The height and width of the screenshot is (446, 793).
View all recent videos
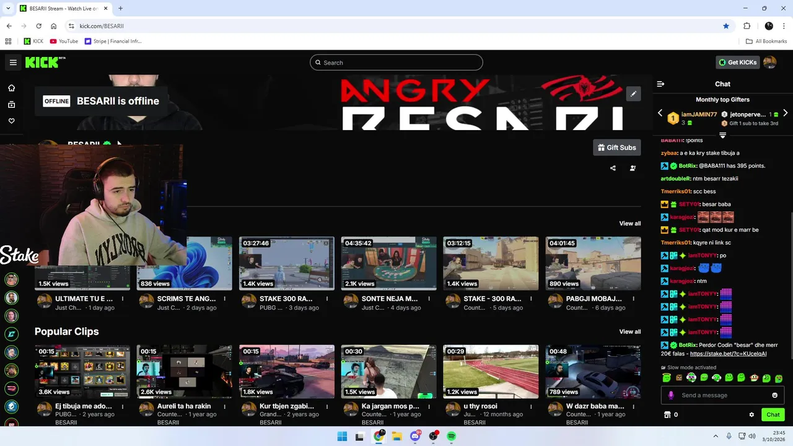pyautogui.click(x=629, y=223)
